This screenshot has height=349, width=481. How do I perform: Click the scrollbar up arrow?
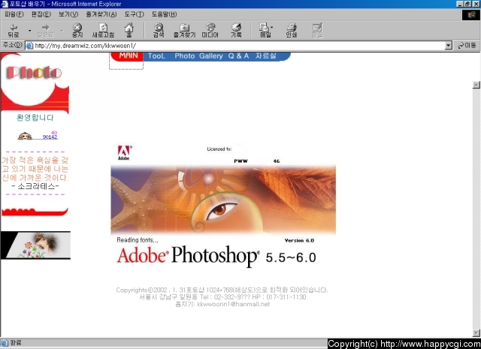pyautogui.click(x=476, y=85)
